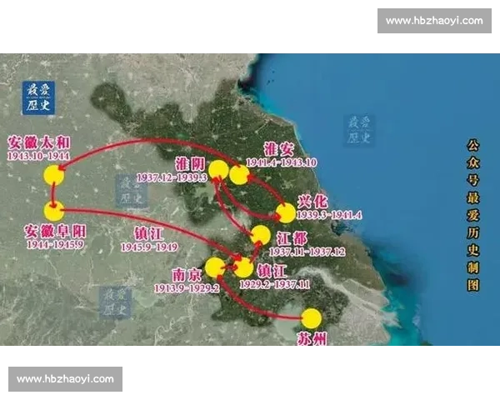The height and width of the screenshot is (400, 500).
Task: Click the 镇江 label above 1929.2-1937.11
Action: (x=272, y=272)
